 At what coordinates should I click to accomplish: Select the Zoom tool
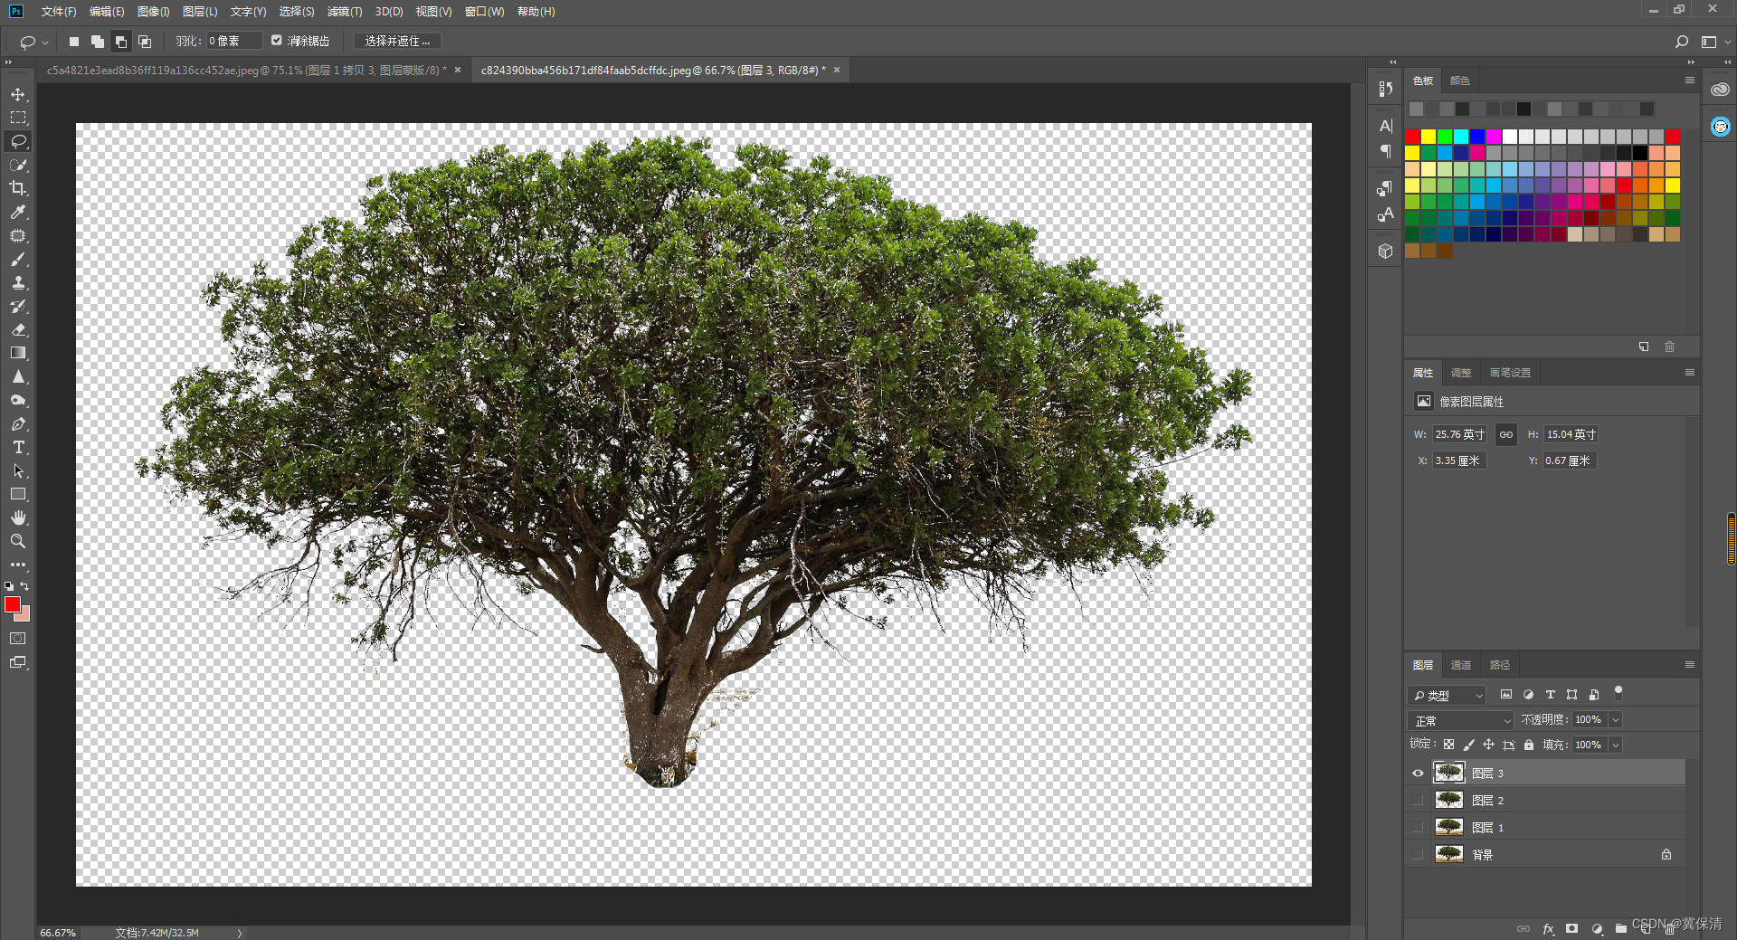coord(18,541)
